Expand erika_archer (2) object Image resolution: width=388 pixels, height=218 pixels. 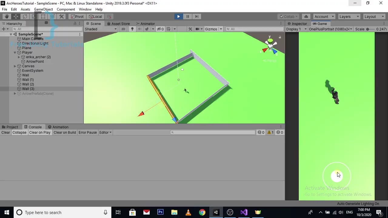(19, 57)
